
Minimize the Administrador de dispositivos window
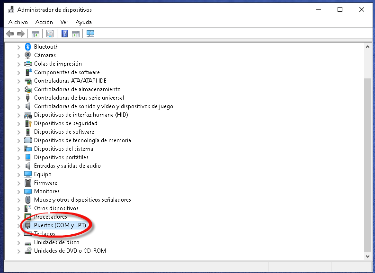click(319, 10)
